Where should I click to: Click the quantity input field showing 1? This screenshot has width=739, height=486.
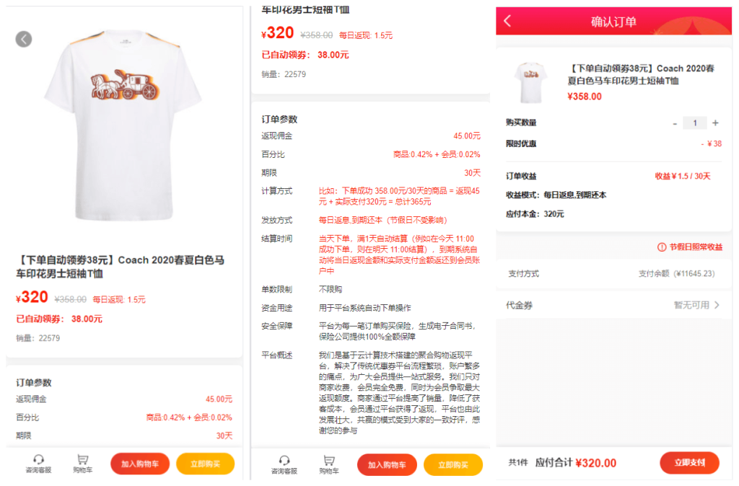695,123
